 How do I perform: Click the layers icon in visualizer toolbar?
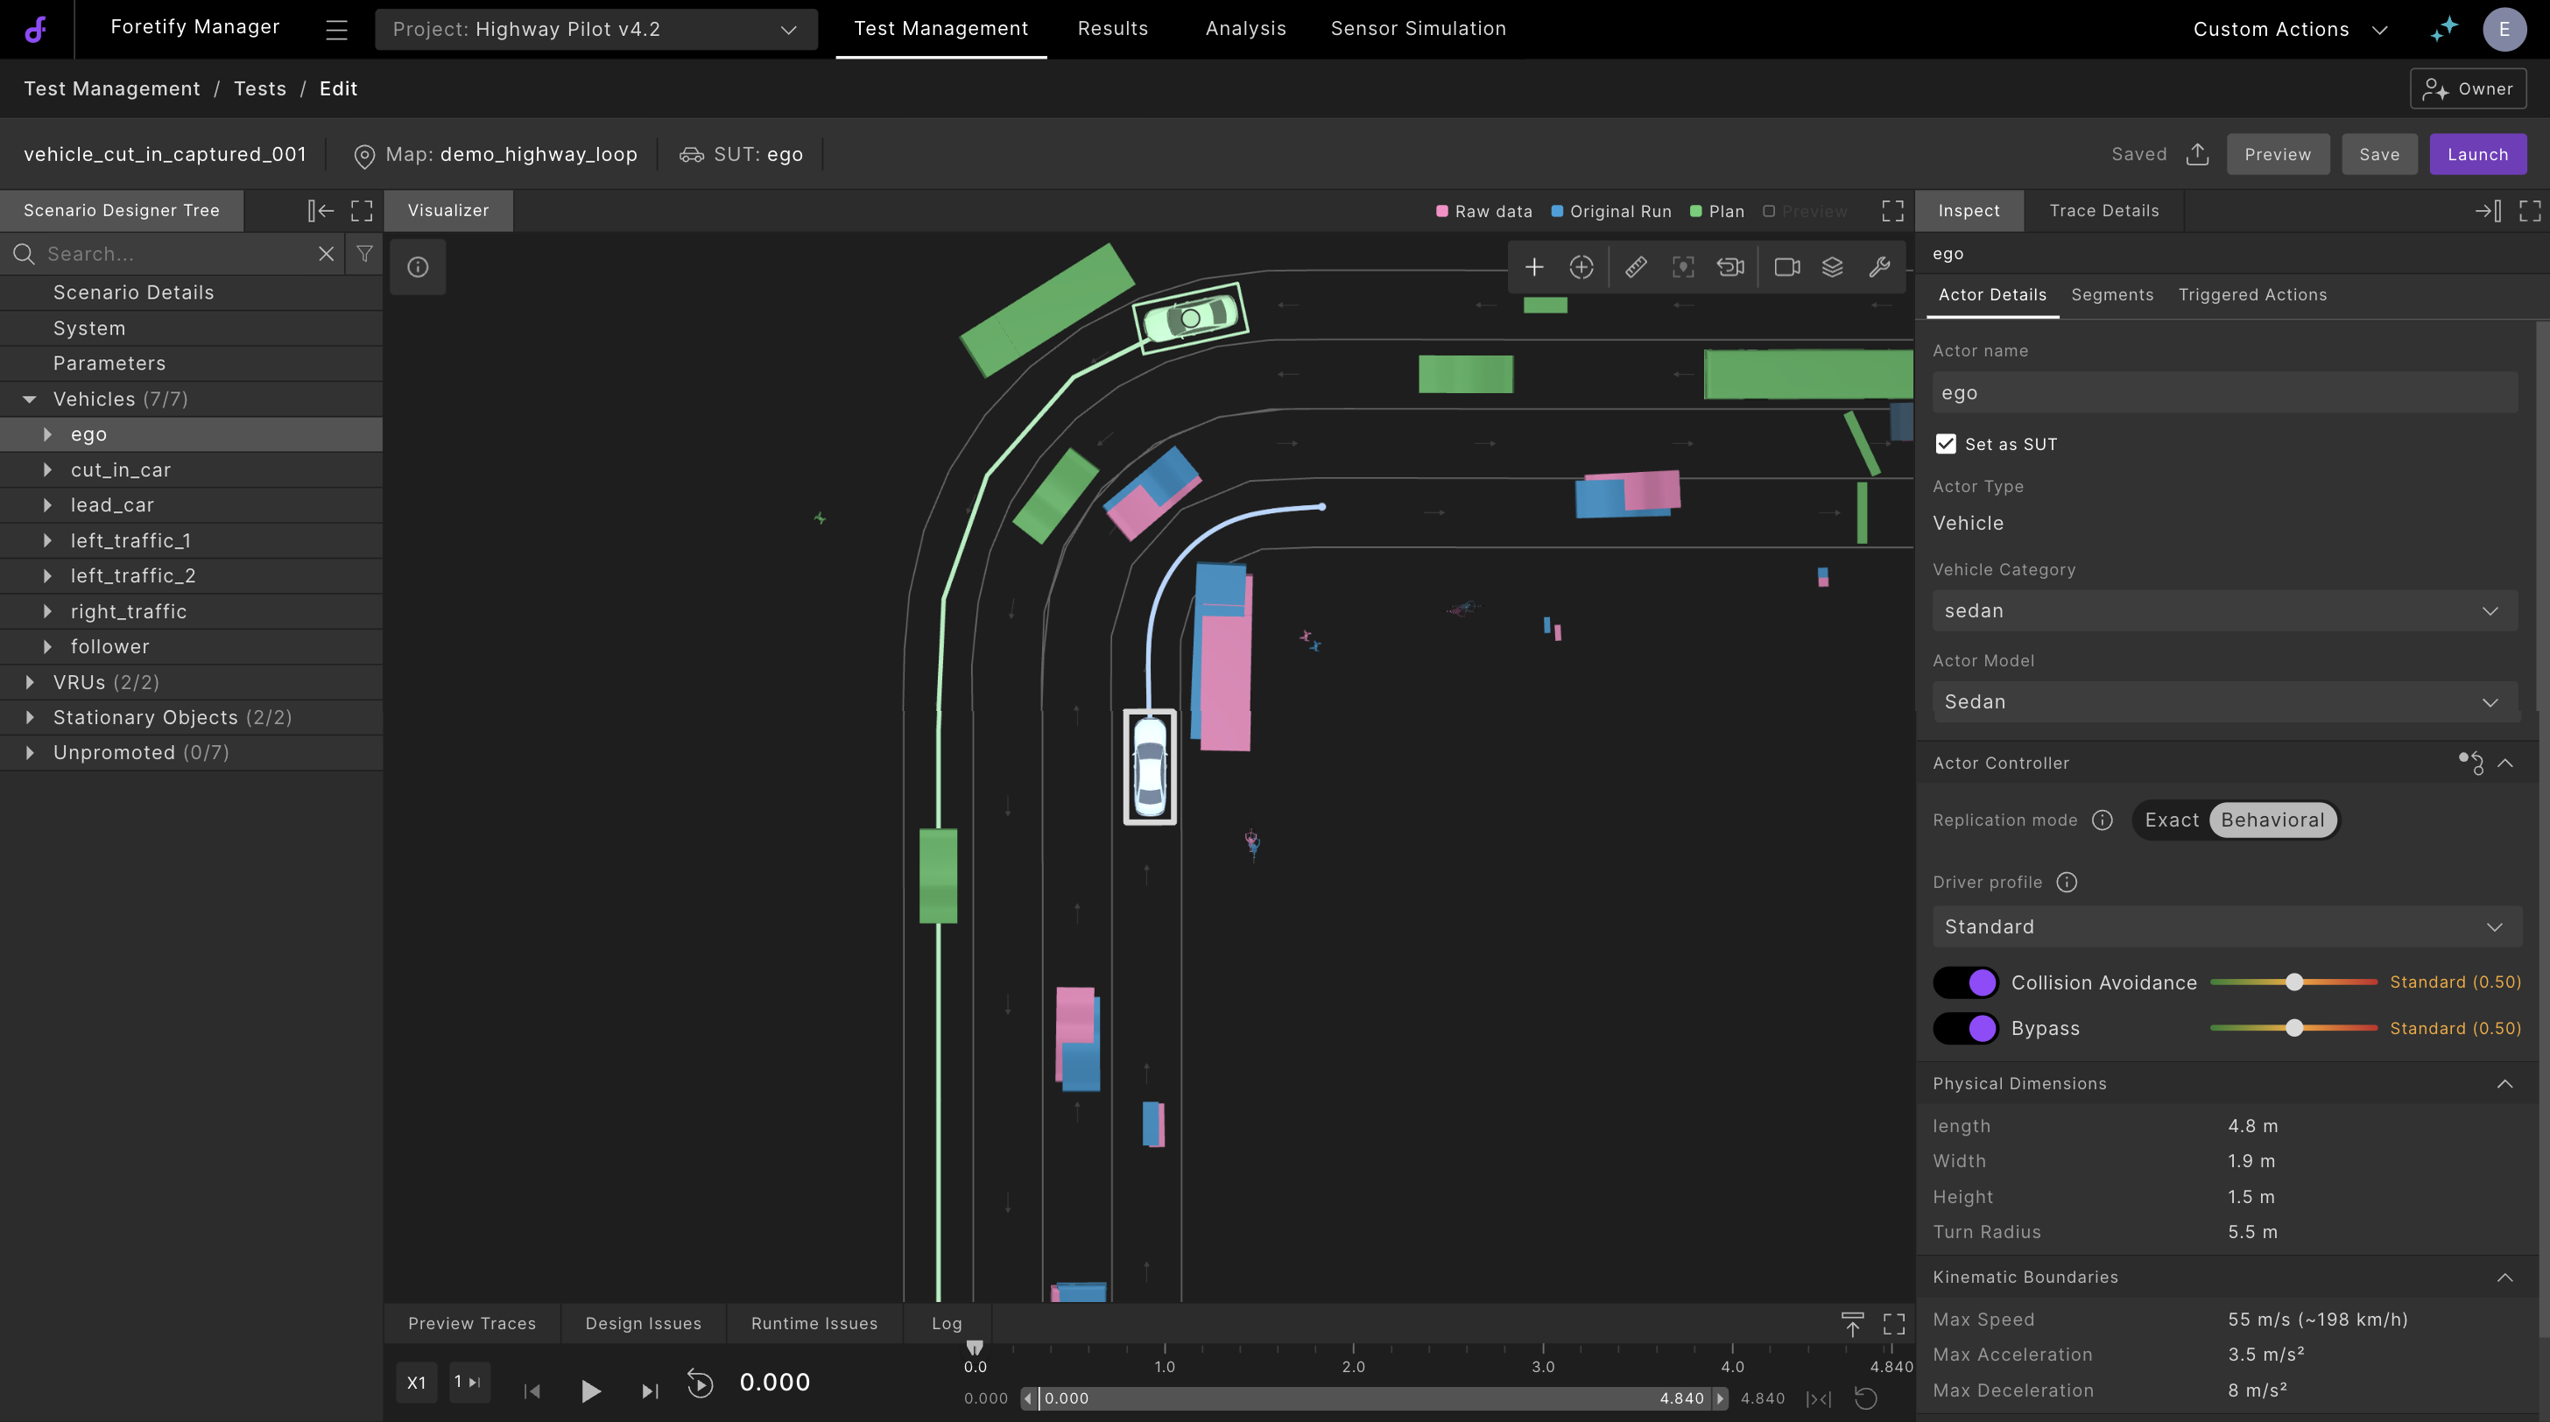(x=1832, y=267)
